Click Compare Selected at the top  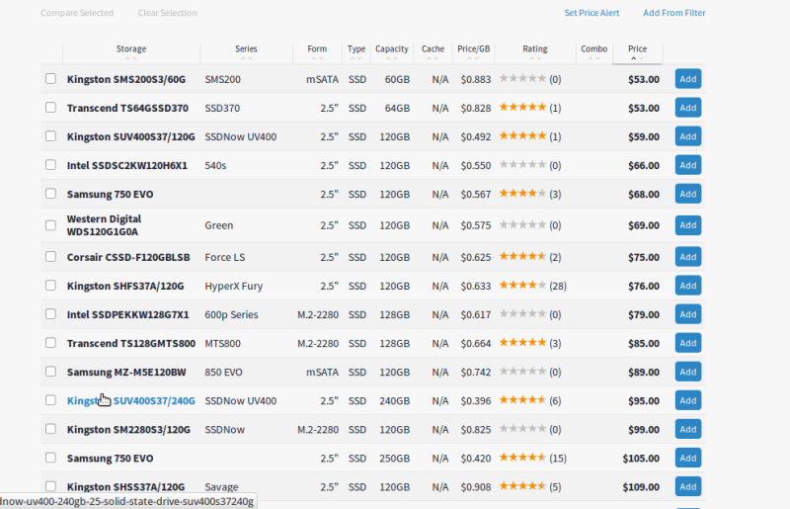tap(77, 13)
